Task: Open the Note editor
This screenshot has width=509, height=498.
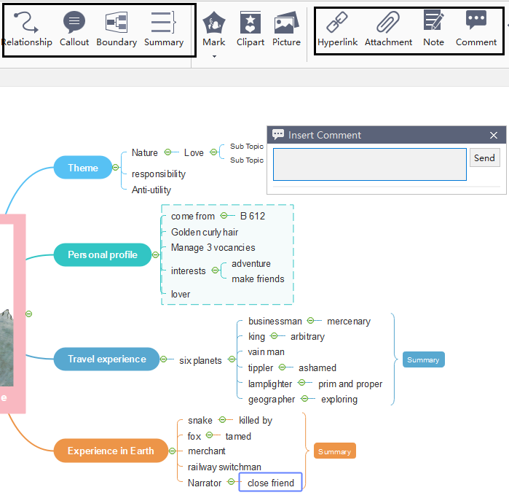Action: 433,29
